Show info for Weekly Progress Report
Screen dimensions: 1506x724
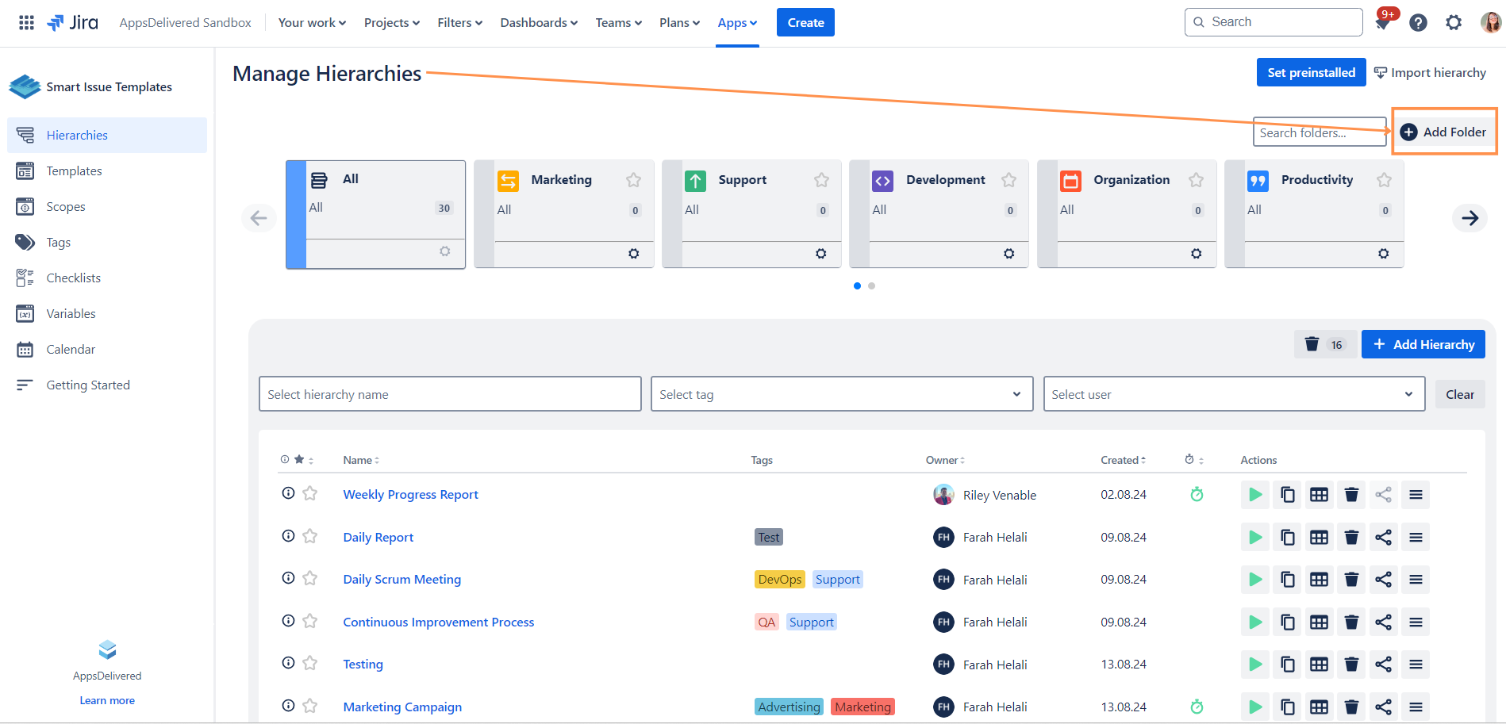pyautogui.click(x=288, y=493)
